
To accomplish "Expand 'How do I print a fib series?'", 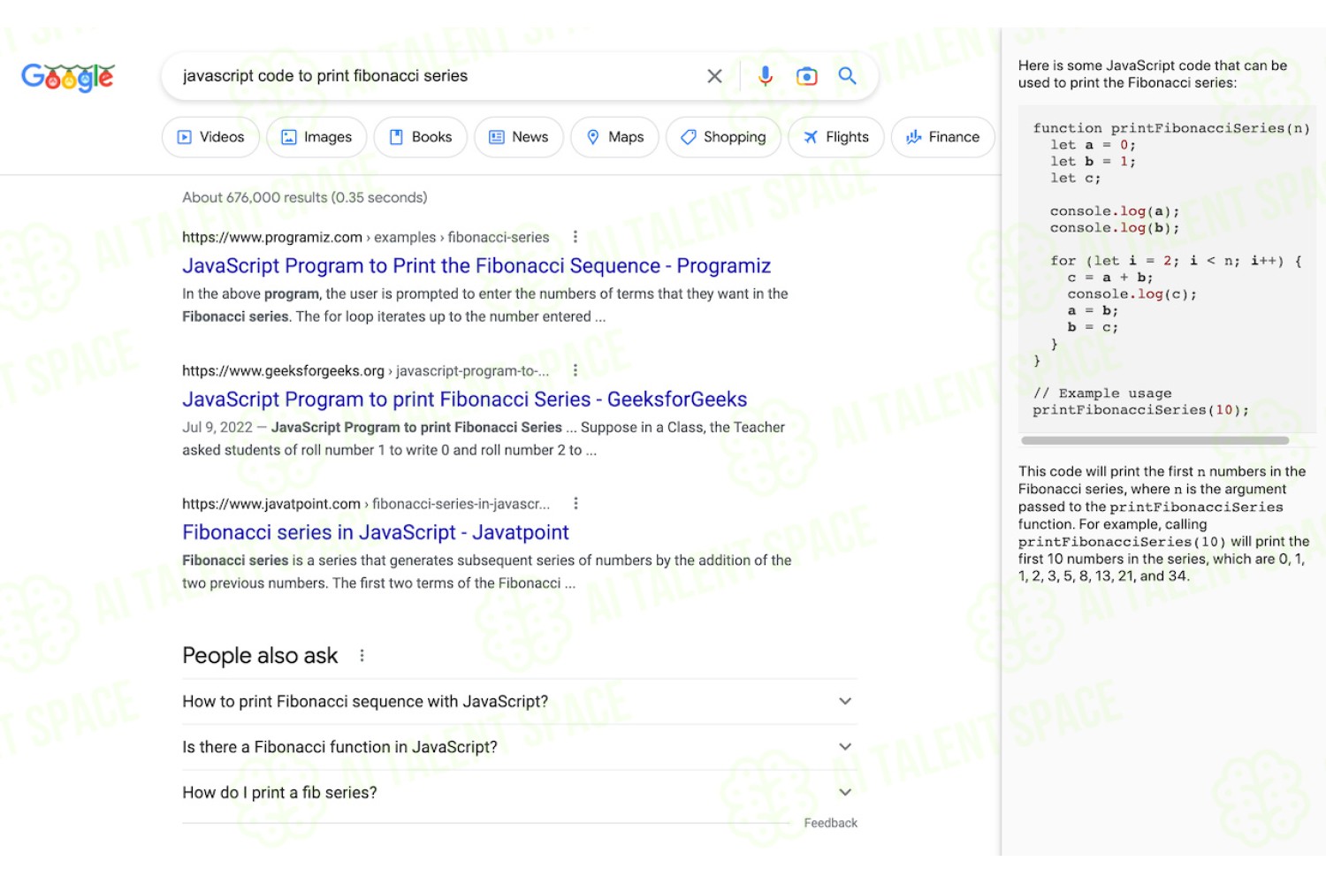I will click(x=520, y=793).
